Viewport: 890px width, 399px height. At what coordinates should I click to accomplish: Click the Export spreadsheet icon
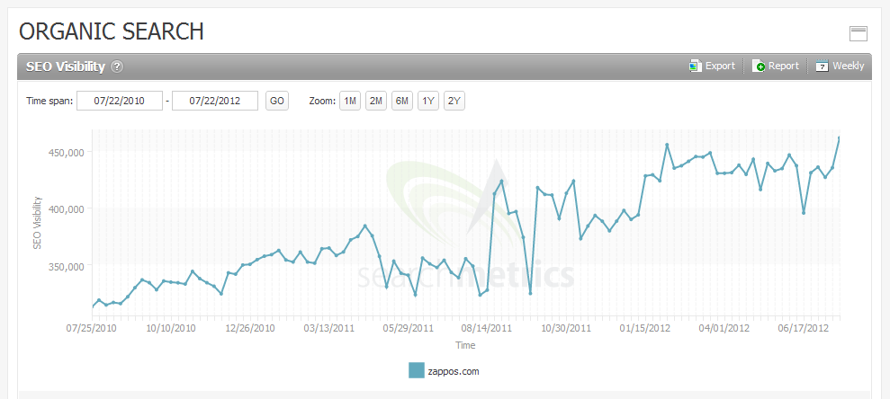(695, 66)
